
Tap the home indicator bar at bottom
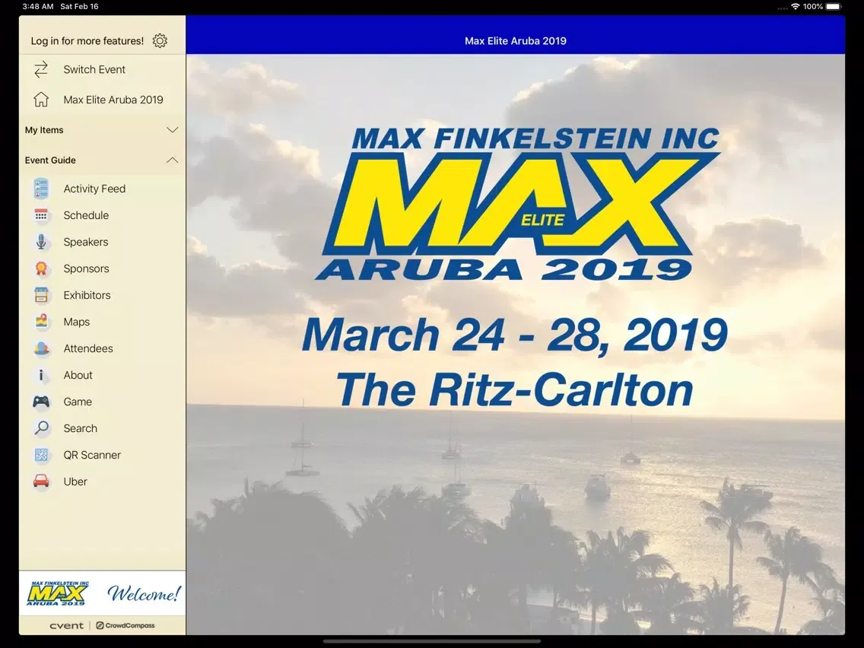(432, 641)
